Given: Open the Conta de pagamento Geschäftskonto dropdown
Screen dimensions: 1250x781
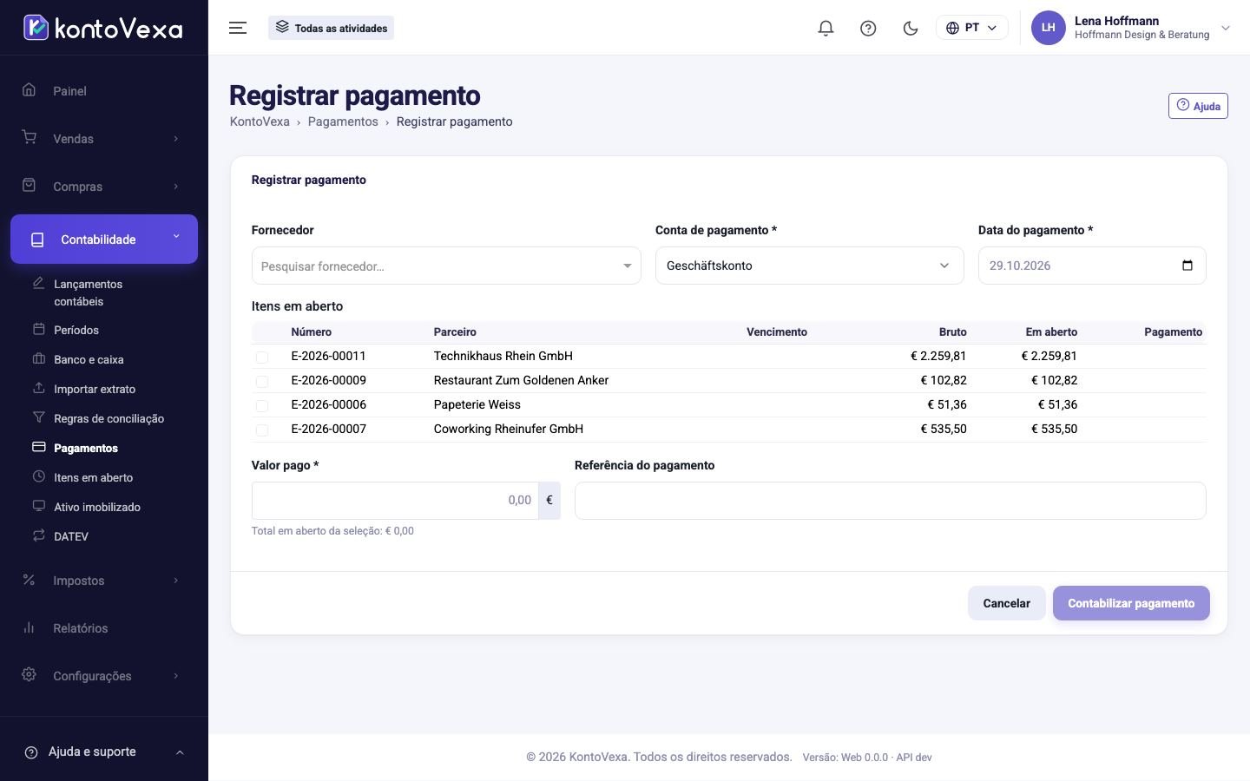Looking at the screenshot, I should 809,266.
